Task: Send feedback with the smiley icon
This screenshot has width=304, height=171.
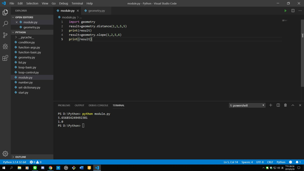Action: coord(290,162)
